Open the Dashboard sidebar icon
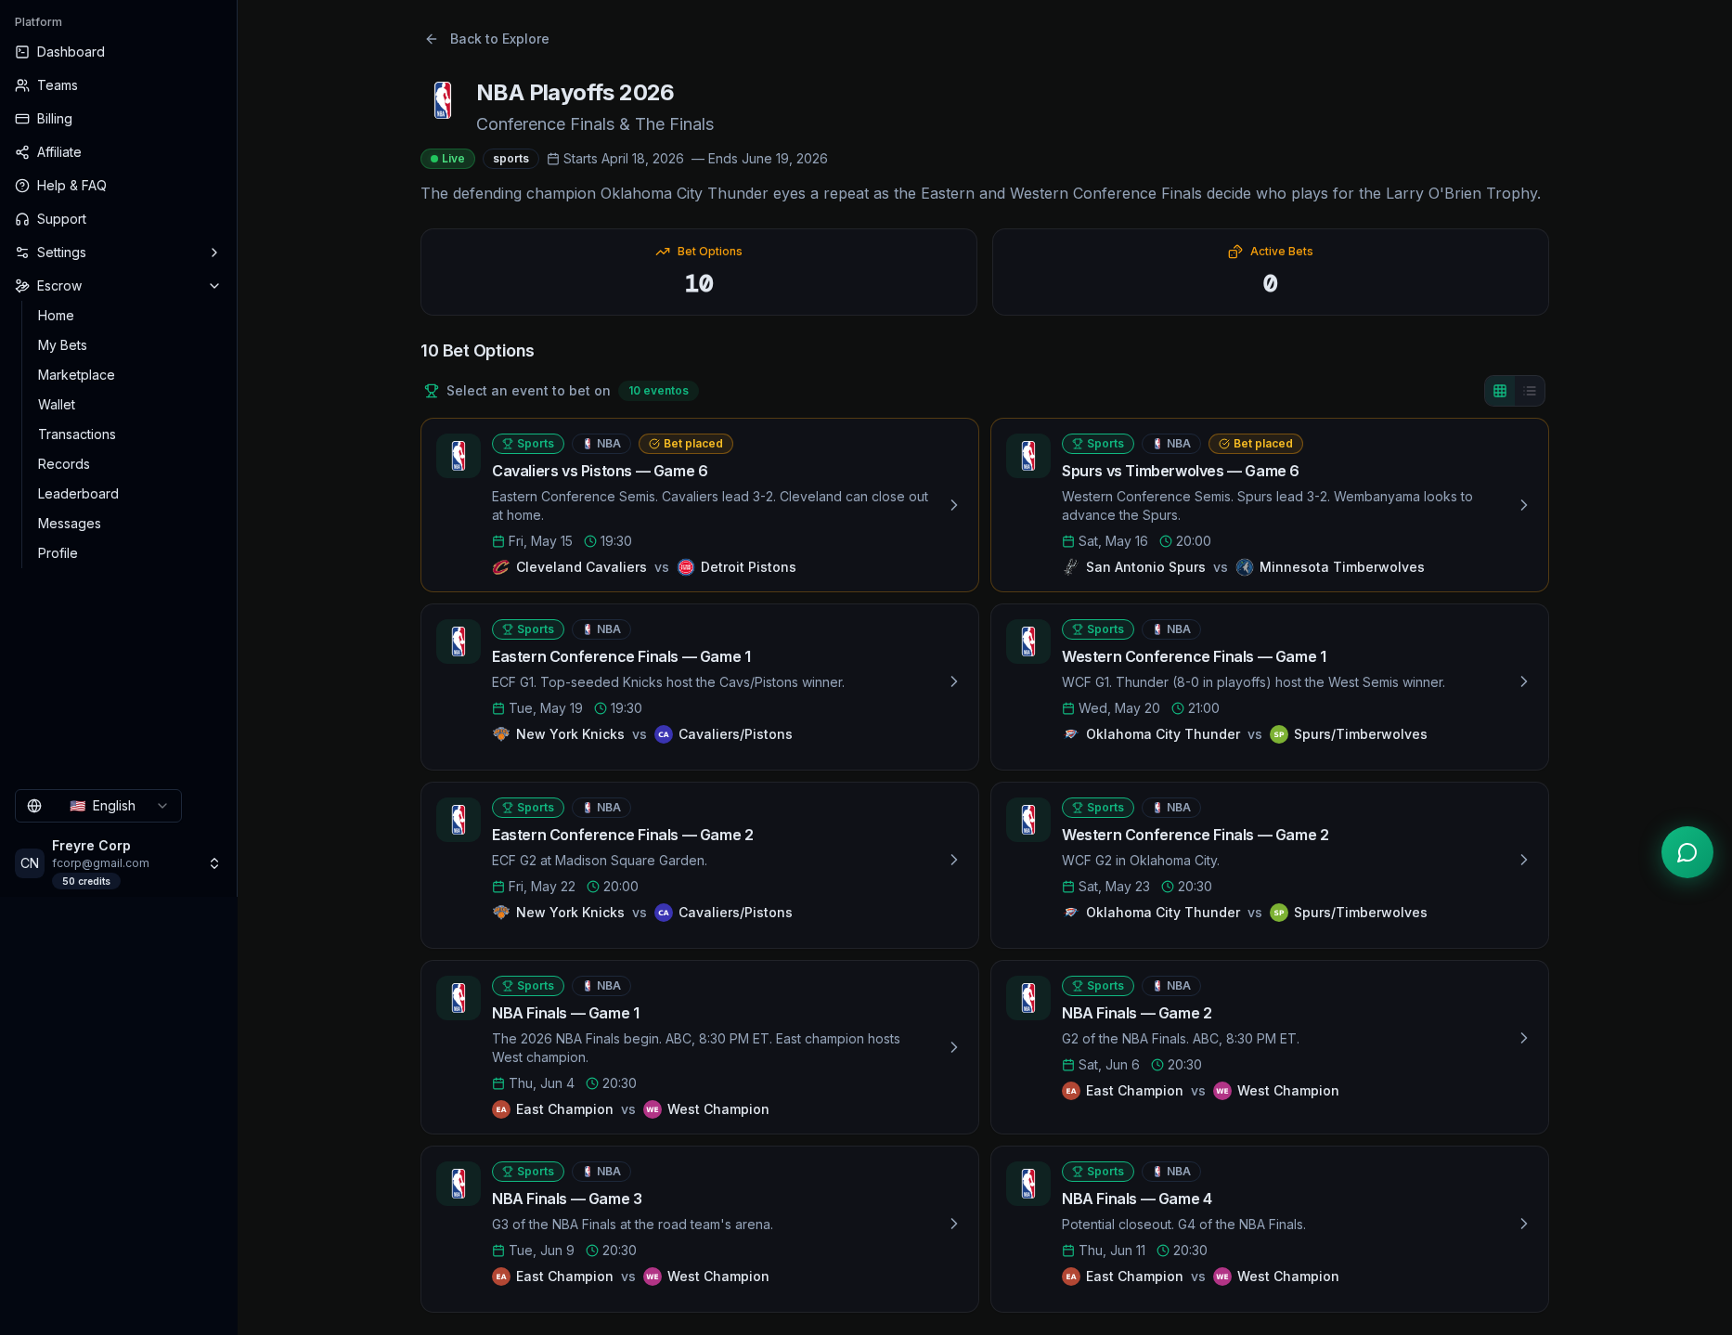This screenshot has height=1335, width=1732. (x=22, y=52)
